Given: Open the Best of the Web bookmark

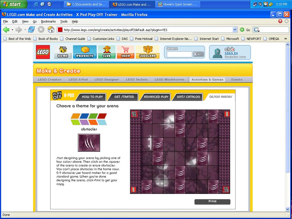Looking at the screenshot, I should pyautogui.click(x=17, y=39).
